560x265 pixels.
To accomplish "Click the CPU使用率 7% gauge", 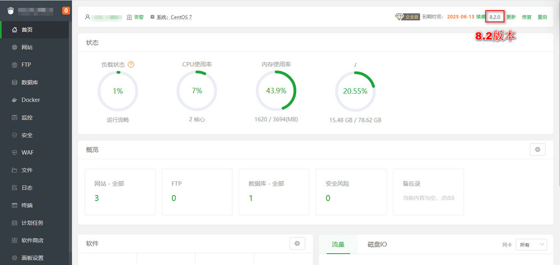I will pos(197,91).
